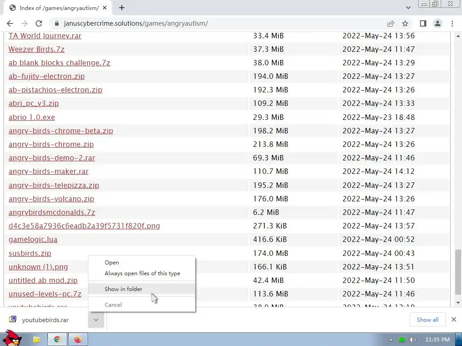Switch to Chrome on the taskbar
Viewport: 462px width, 346px height.
[57, 340]
